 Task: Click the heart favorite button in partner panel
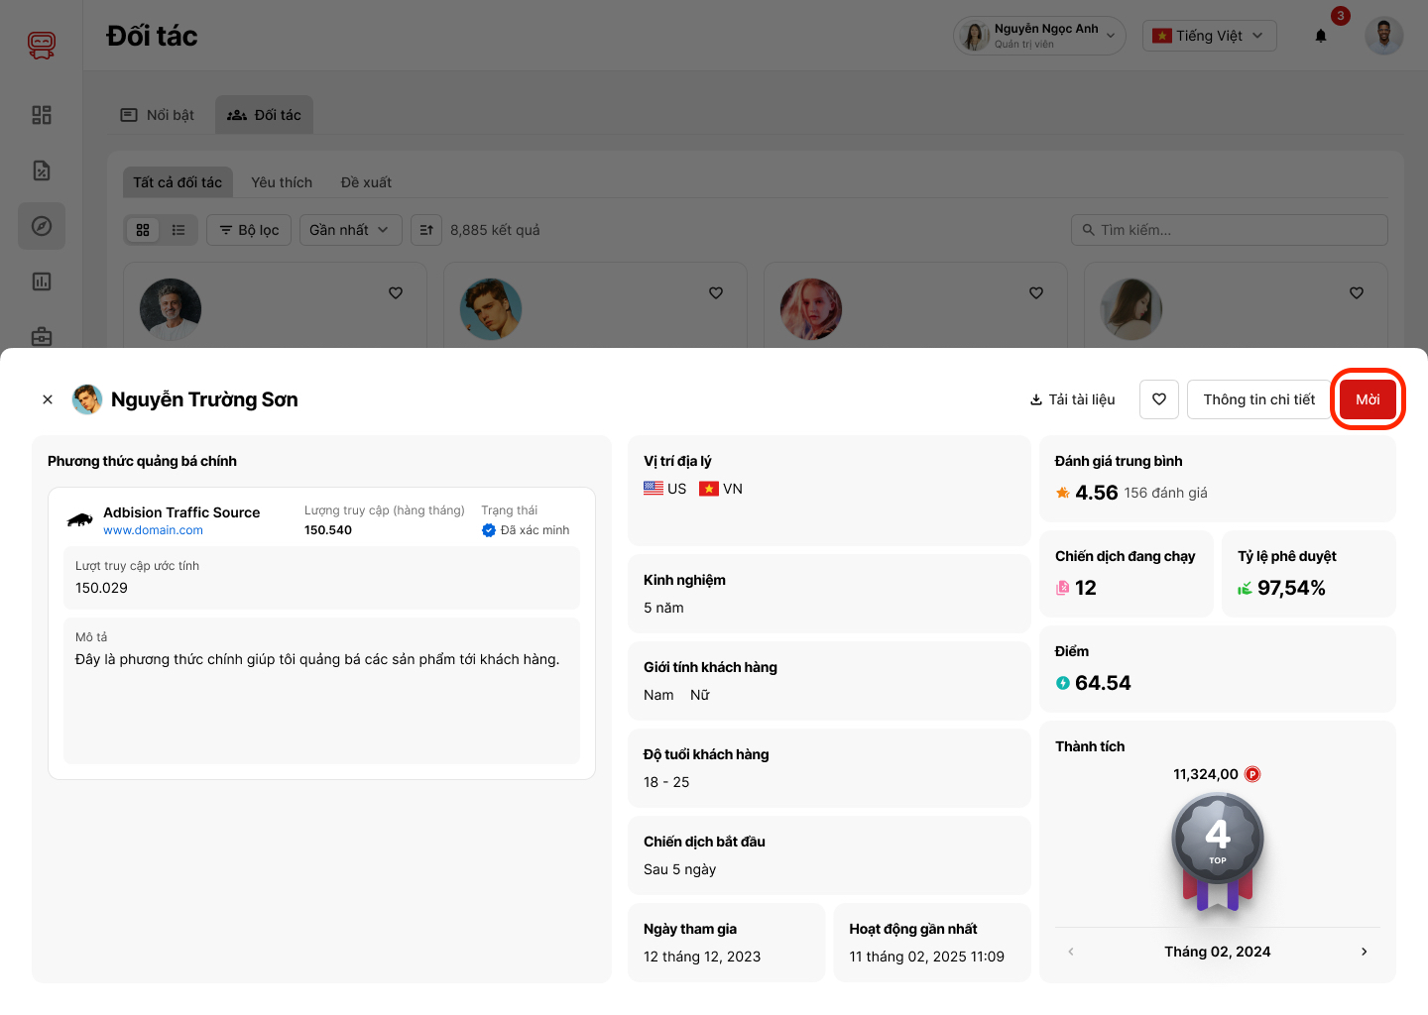point(1159,399)
